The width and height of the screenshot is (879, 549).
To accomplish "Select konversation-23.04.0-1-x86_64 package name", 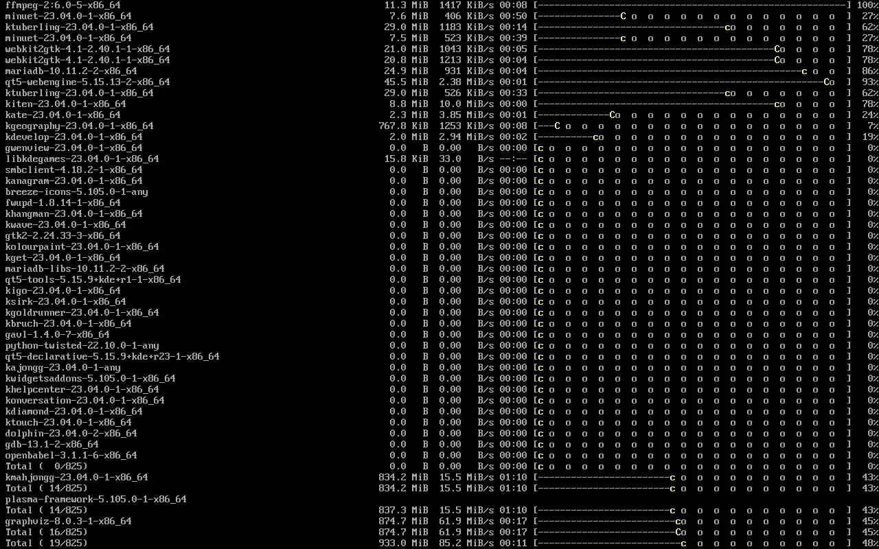I will (84, 400).
